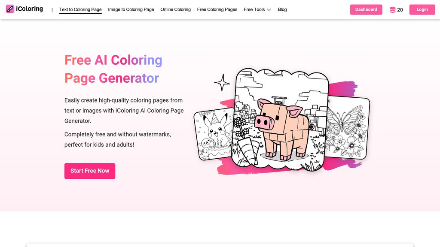Click the credits coin stack icon
The image size is (440, 247).
392,10
